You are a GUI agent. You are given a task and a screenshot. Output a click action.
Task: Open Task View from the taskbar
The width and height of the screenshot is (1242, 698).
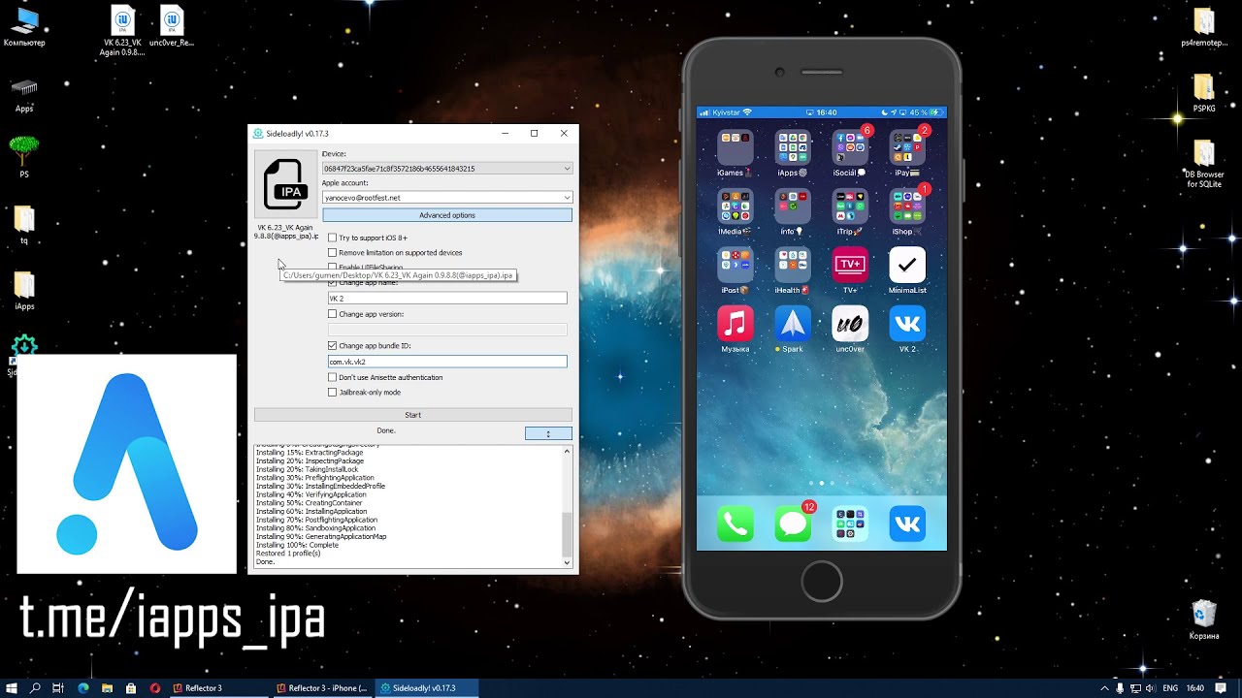click(x=59, y=688)
